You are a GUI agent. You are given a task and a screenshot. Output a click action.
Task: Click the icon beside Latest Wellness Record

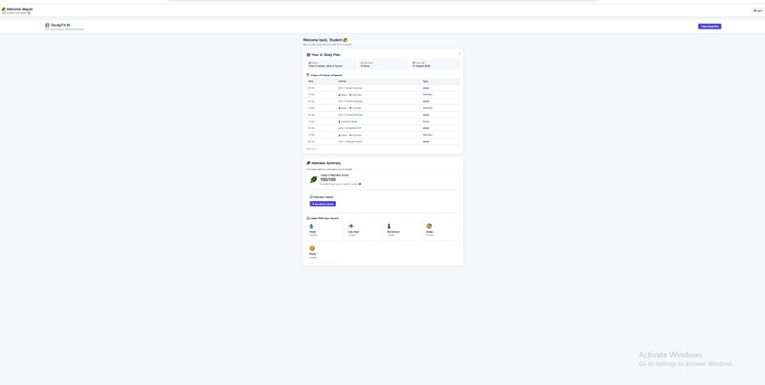[x=308, y=218]
